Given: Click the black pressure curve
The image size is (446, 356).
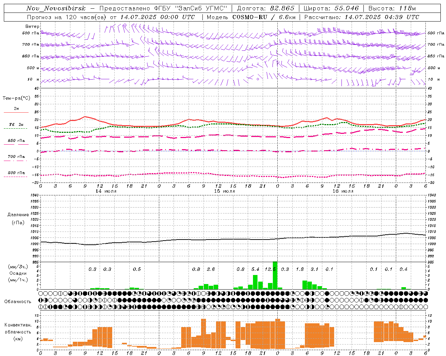Looking at the screenshot, I should (233, 239).
